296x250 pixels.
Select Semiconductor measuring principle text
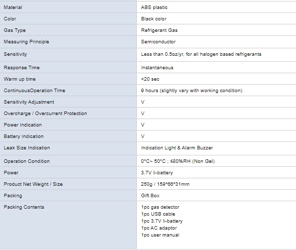[158, 42]
